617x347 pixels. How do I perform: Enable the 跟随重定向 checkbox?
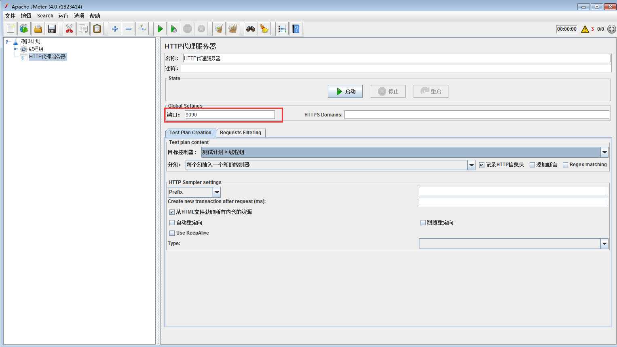pos(423,222)
